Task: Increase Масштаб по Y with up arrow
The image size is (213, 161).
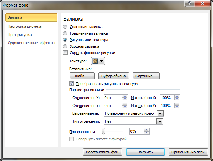Action: (177, 104)
